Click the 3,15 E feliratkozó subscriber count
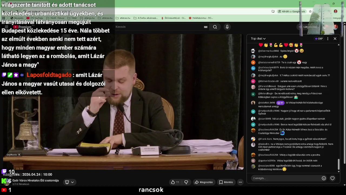 [x=21, y=184]
